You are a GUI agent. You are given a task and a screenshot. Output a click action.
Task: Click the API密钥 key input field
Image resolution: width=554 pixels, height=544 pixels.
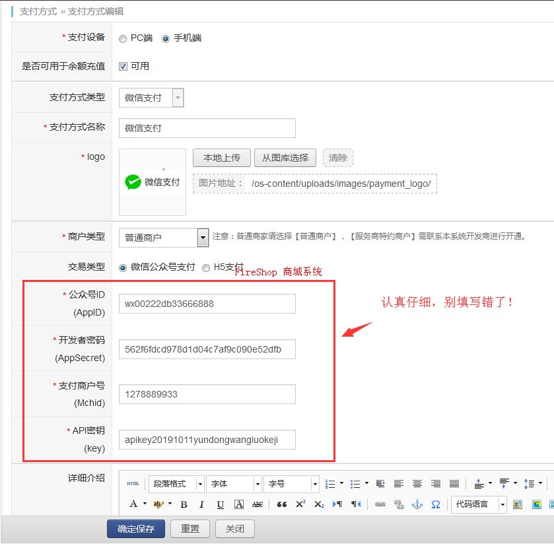207,440
